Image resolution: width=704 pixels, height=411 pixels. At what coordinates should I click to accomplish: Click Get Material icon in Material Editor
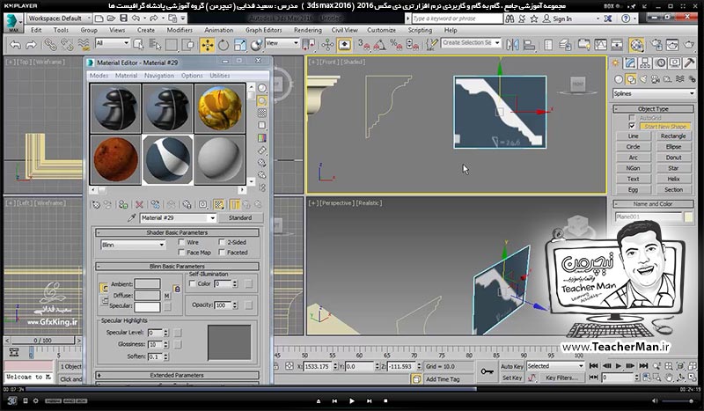pyautogui.click(x=96, y=205)
